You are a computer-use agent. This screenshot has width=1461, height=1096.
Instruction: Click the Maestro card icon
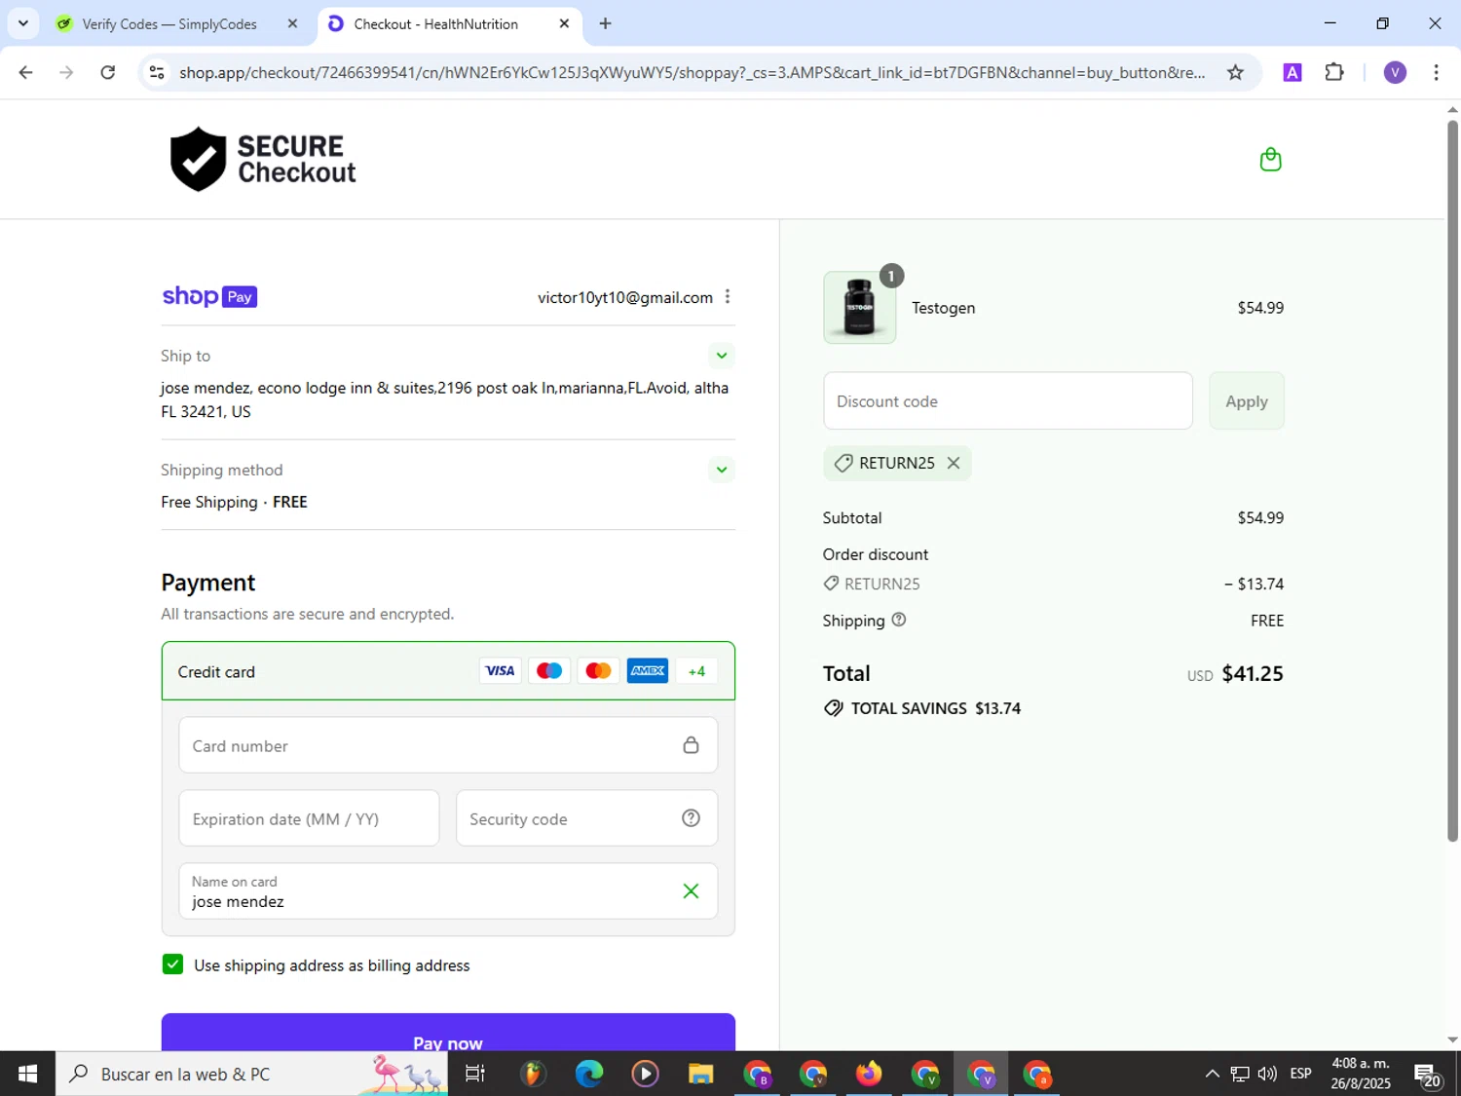[549, 670]
